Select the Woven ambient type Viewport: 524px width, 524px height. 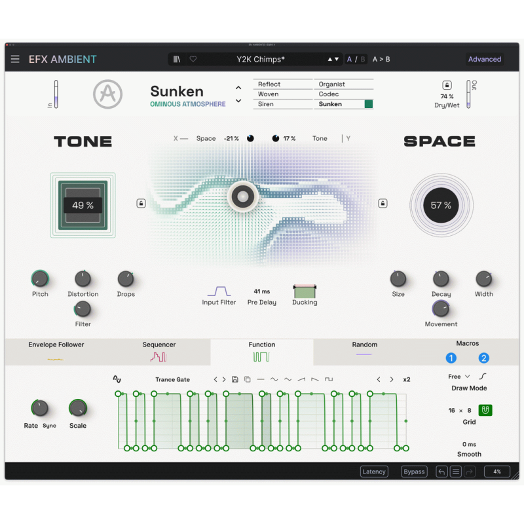pos(283,94)
